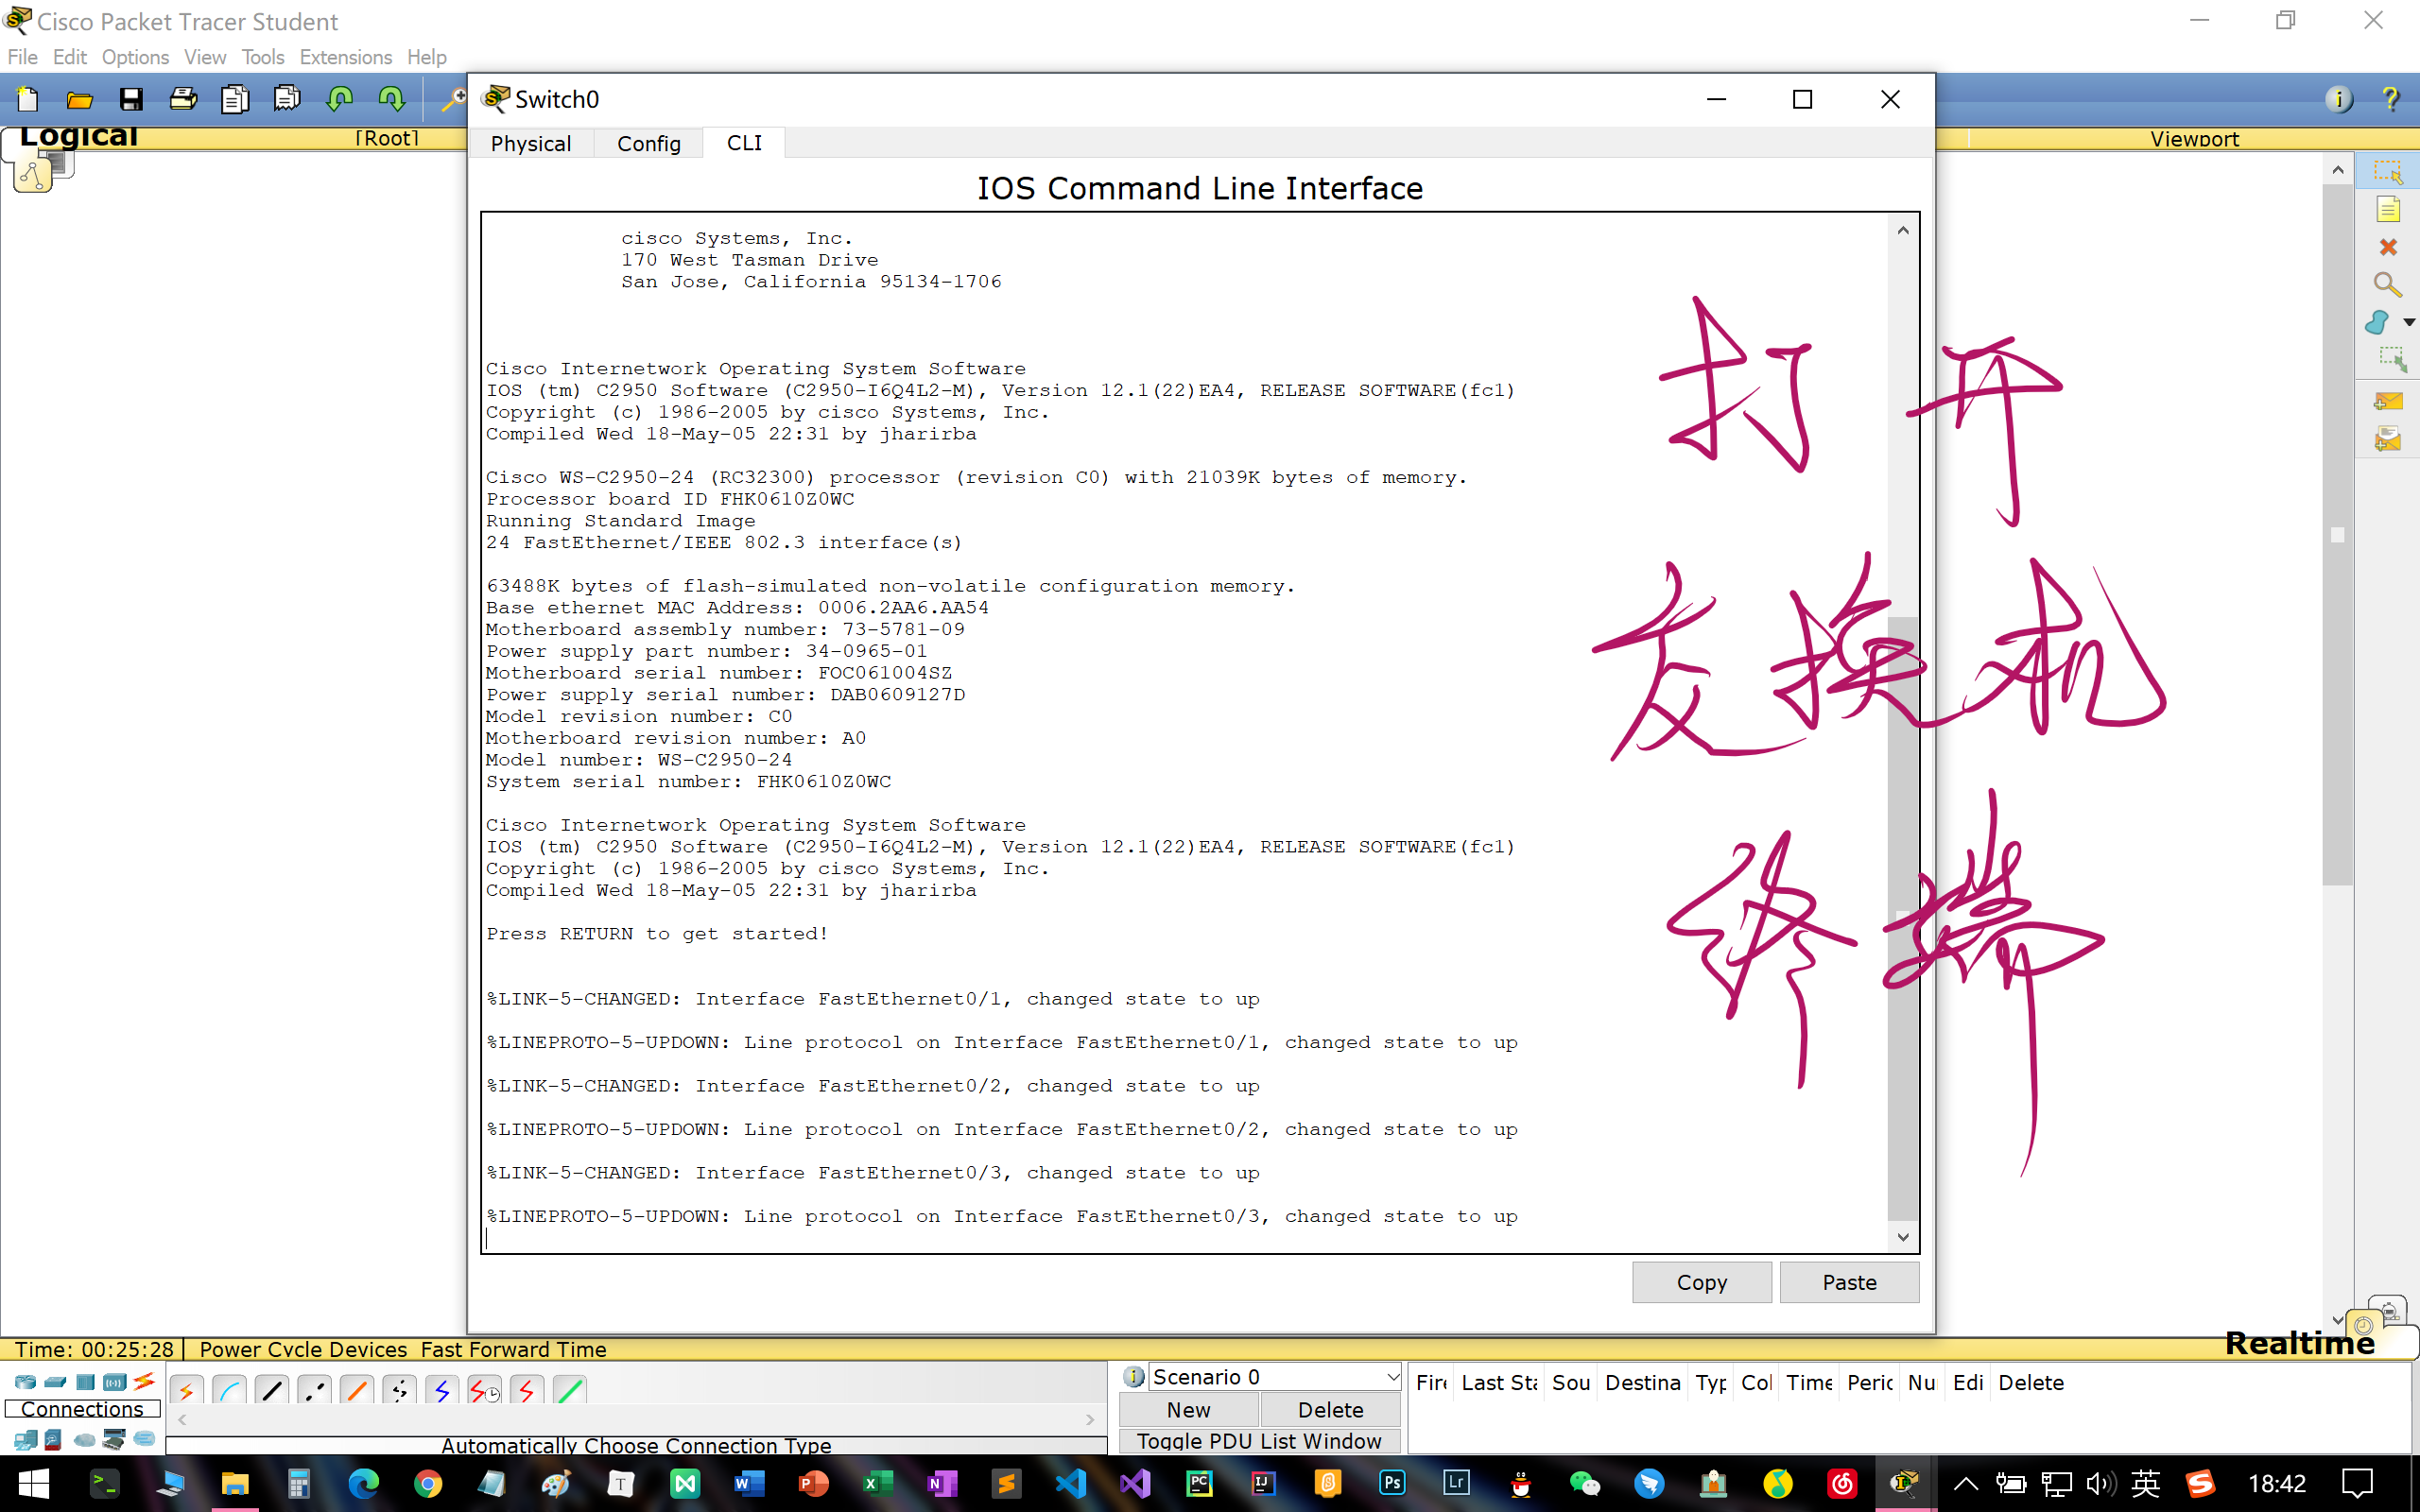
Task: Select the automatic connection lightning cable
Action: pyautogui.click(x=186, y=1390)
